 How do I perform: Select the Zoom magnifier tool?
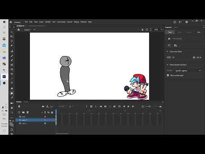pos(12,113)
